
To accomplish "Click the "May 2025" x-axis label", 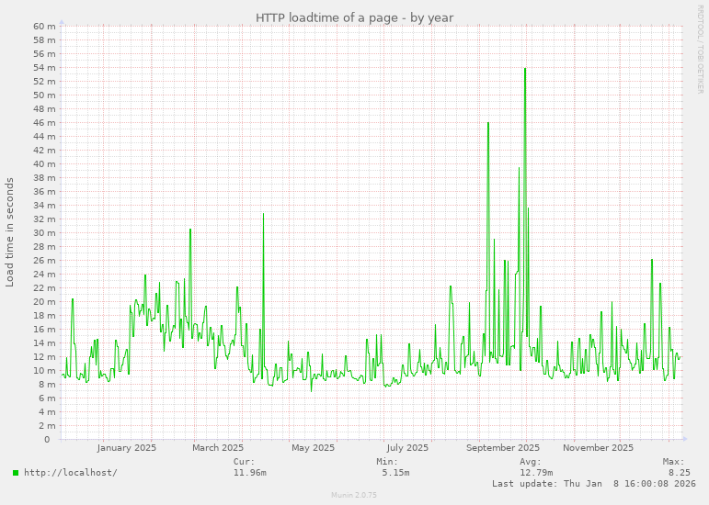I will (x=313, y=448).
